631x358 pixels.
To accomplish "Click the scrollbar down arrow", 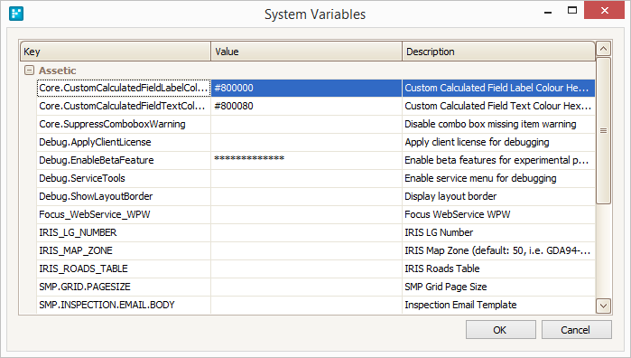I will pyautogui.click(x=603, y=306).
